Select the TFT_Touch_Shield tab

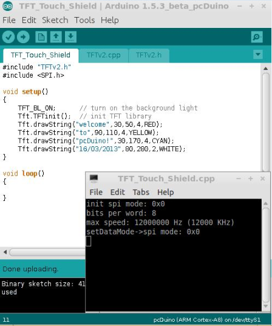[41, 55]
